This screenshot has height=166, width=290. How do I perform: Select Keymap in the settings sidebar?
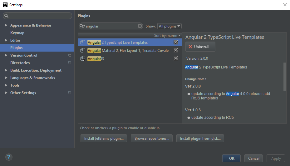click(x=17, y=33)
